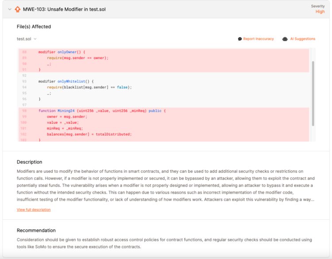Click the Report Inaccuracy speech bubble icon

pyautogui.click(x=240, y=39)
